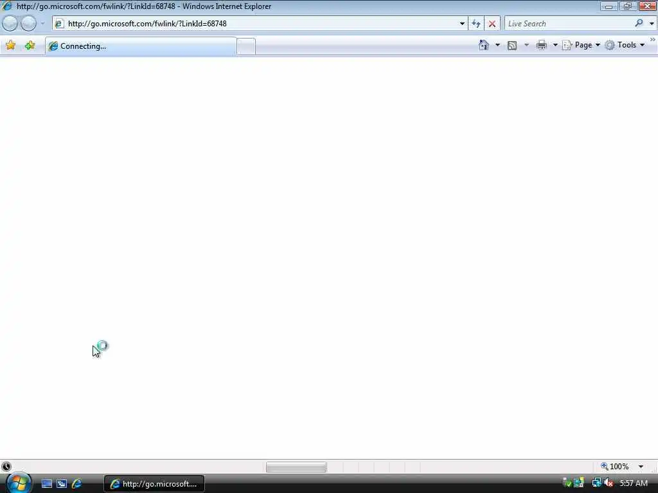This screenshot has height=493, width=658.
Task: Click the IE logo in title bar
Action: 6,6
